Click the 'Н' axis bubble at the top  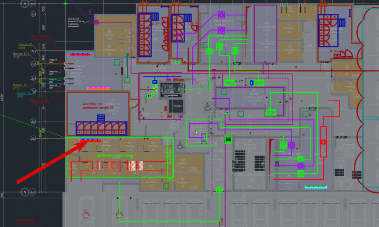point(24,3)
